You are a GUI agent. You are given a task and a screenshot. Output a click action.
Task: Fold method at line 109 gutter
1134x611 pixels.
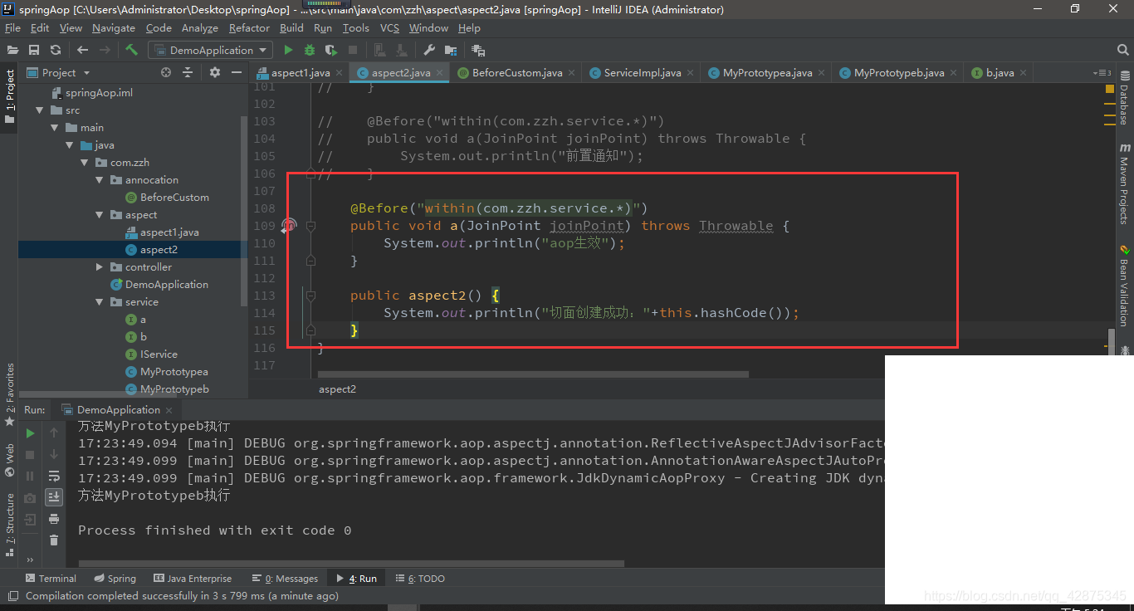pyautogui.click(x=310, y=225)
